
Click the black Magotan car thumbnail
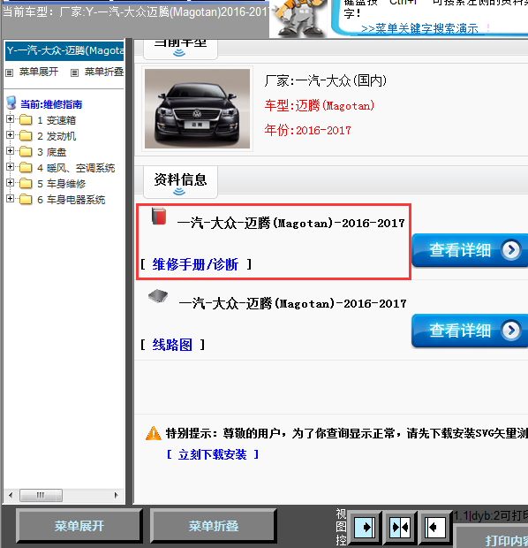(197, 109)
